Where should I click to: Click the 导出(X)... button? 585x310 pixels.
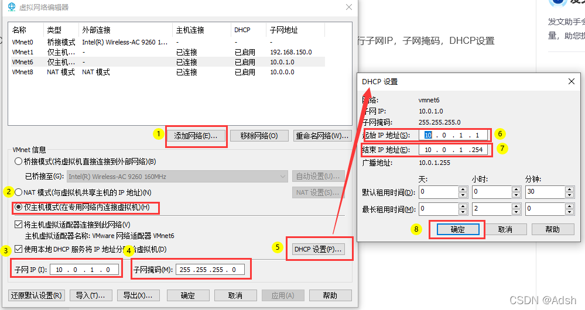coord(138,295)
